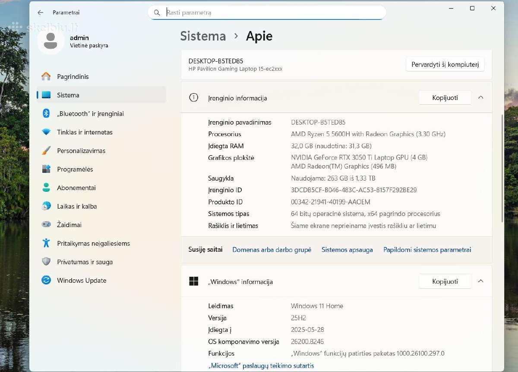Image resolution: width=518 pixels, height=372 pixels.
Task: Open Programėlės settings page
Action: [101, 169]
